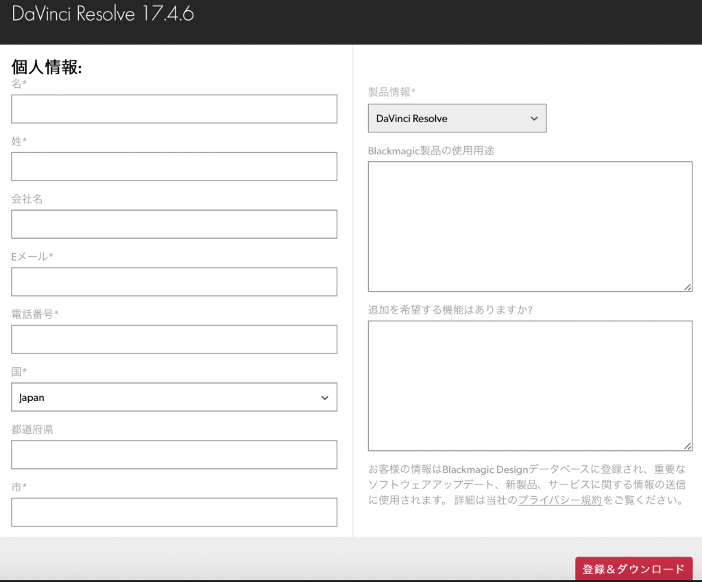Click the Blackmagic製品の使用用途 text area
Screen dimensions: 702x582
(530, 226)
